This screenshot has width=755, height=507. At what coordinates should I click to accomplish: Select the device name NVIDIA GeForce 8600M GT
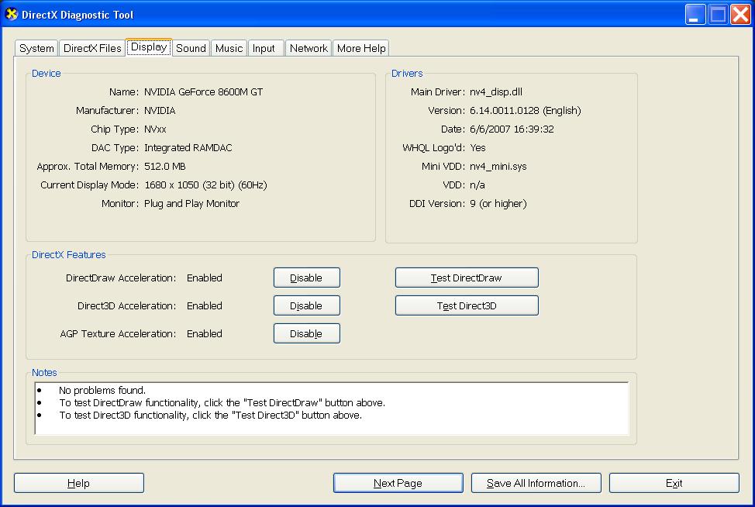(203, 92)
